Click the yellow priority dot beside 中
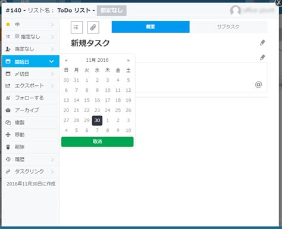The height and width of the screenshot is (229, 282). (8, 24)
